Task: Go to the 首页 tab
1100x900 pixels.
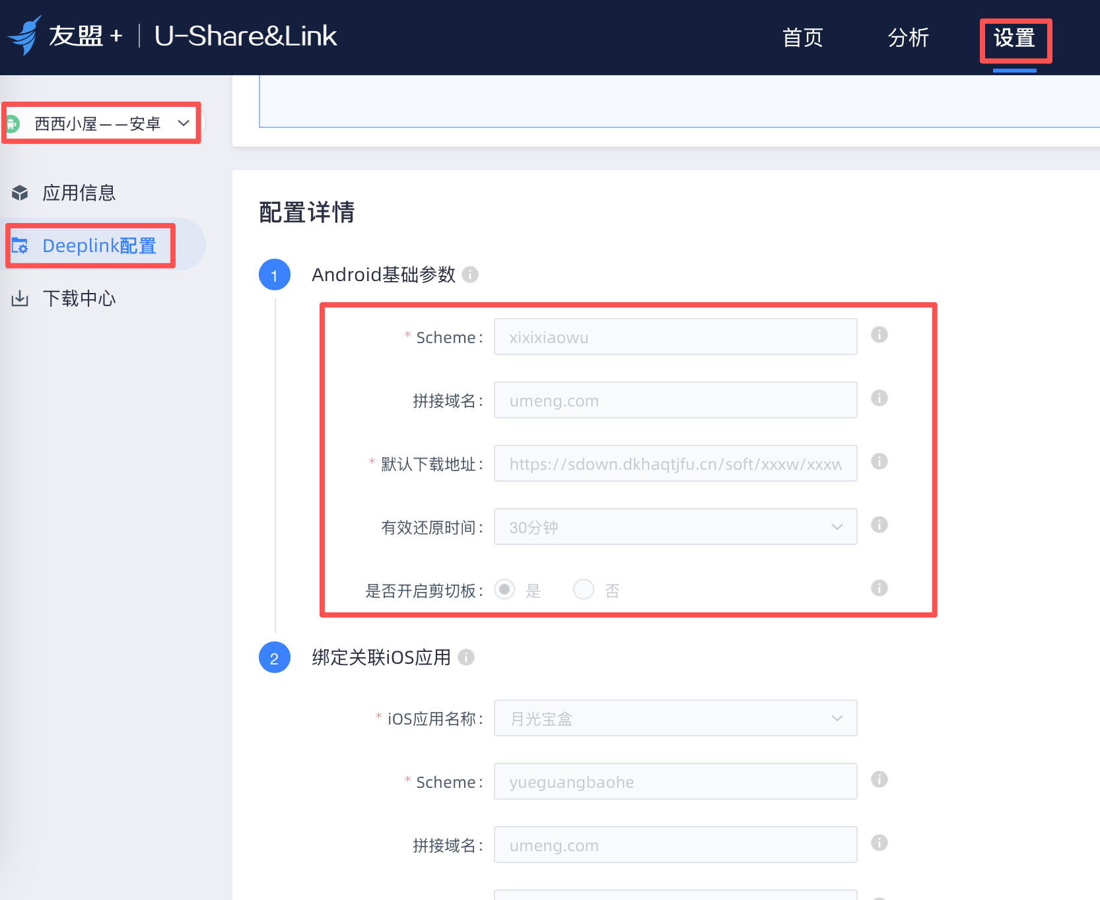Action: (x=802, y=38)
